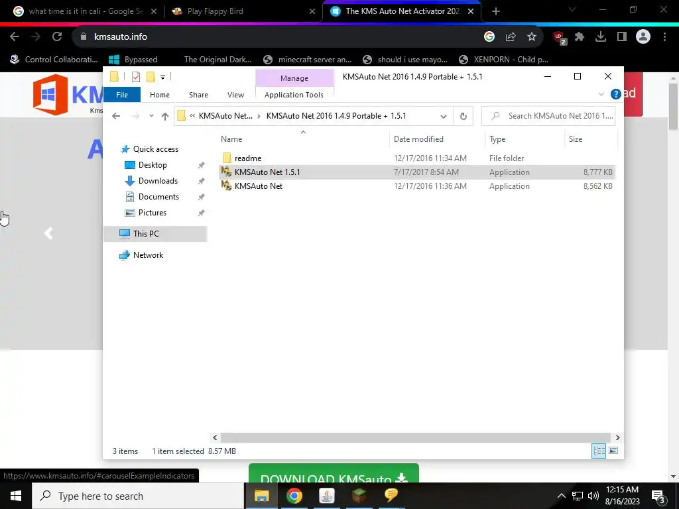Select This PC in the navigation pane
Screen dimensions: 679x509
(146, 234)
